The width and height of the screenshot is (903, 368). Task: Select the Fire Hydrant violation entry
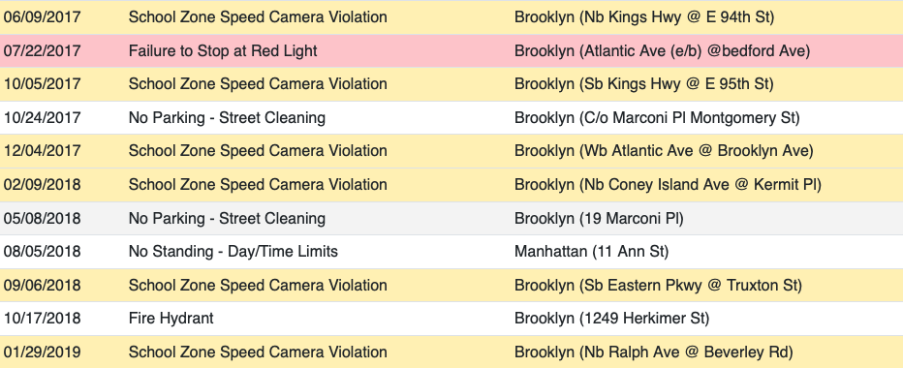coord(171,319)
